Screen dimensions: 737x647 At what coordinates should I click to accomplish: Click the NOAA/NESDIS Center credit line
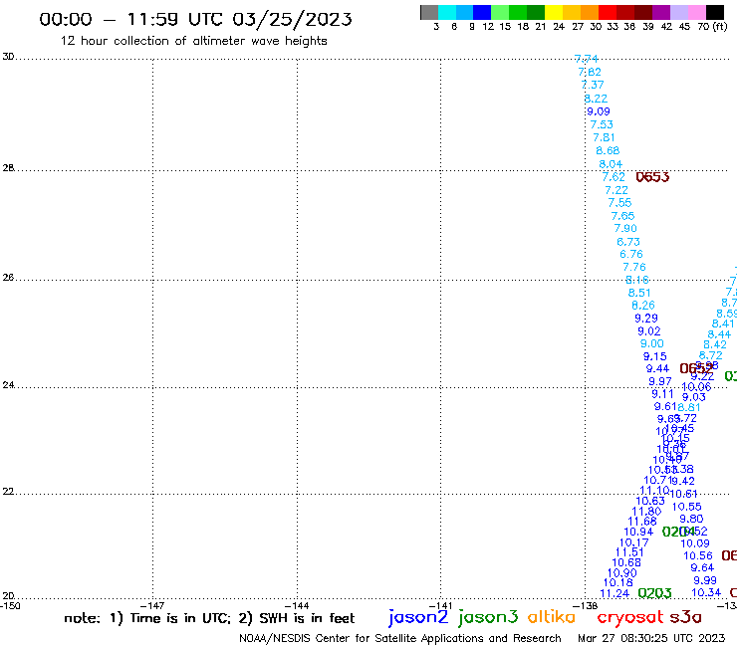[400, 638]
